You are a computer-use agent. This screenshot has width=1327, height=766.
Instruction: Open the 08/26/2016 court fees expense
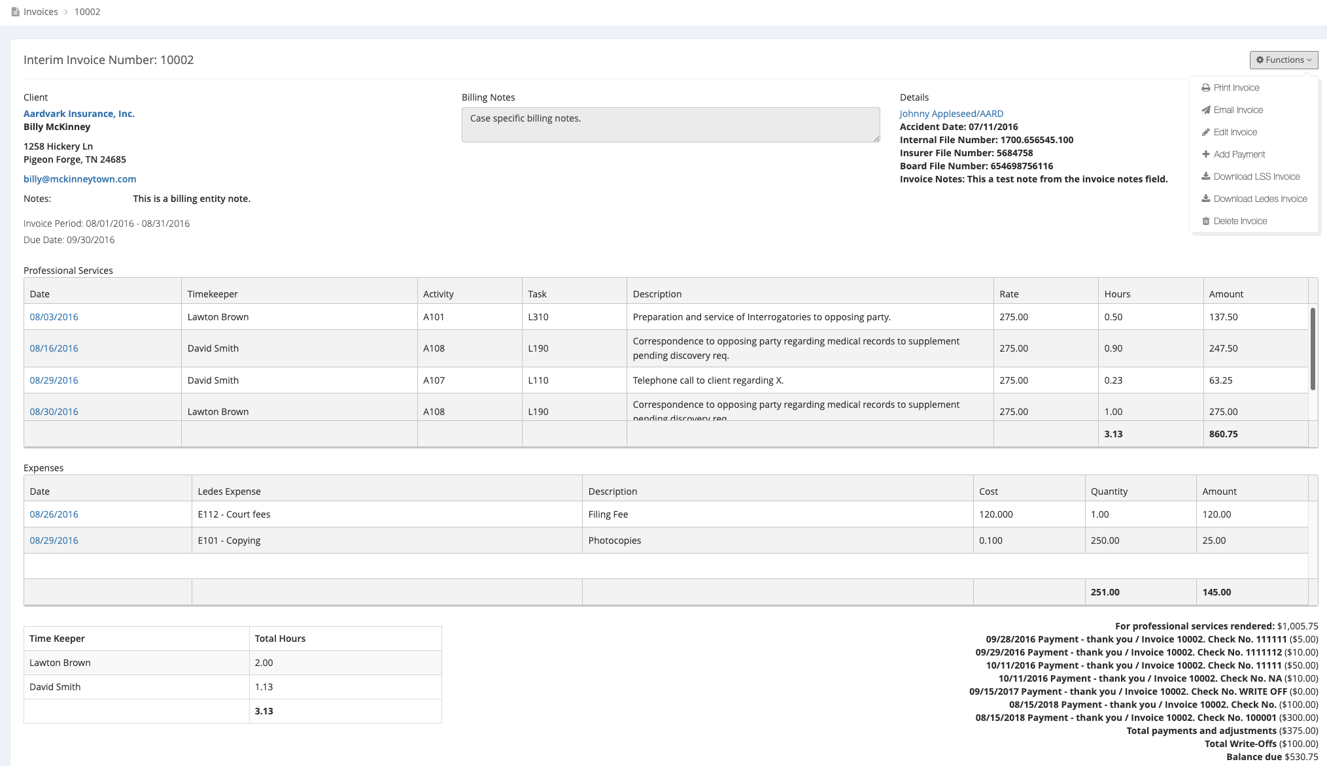(54, 514)
